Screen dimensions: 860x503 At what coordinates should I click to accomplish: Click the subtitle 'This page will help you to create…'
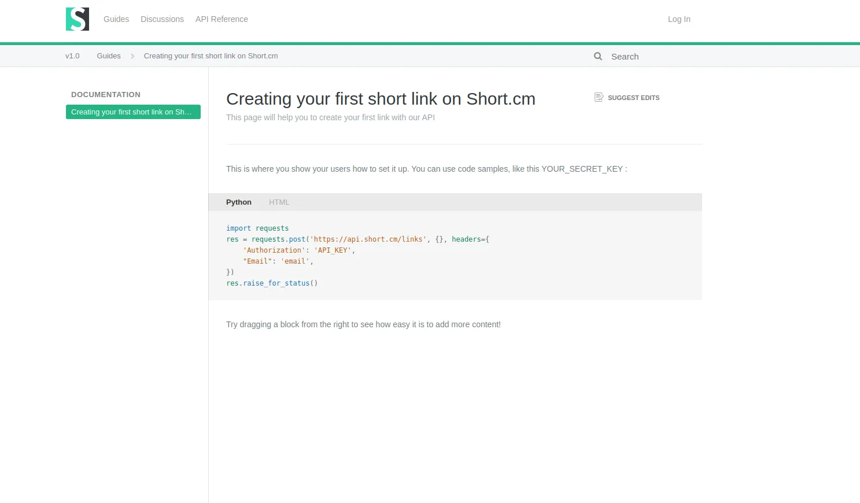point(330,117)
